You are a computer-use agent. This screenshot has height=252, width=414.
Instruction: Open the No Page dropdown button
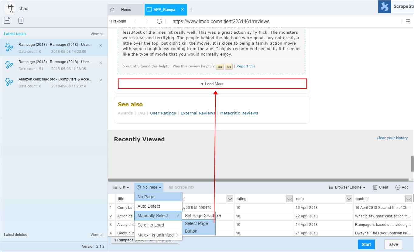point(149,187)
